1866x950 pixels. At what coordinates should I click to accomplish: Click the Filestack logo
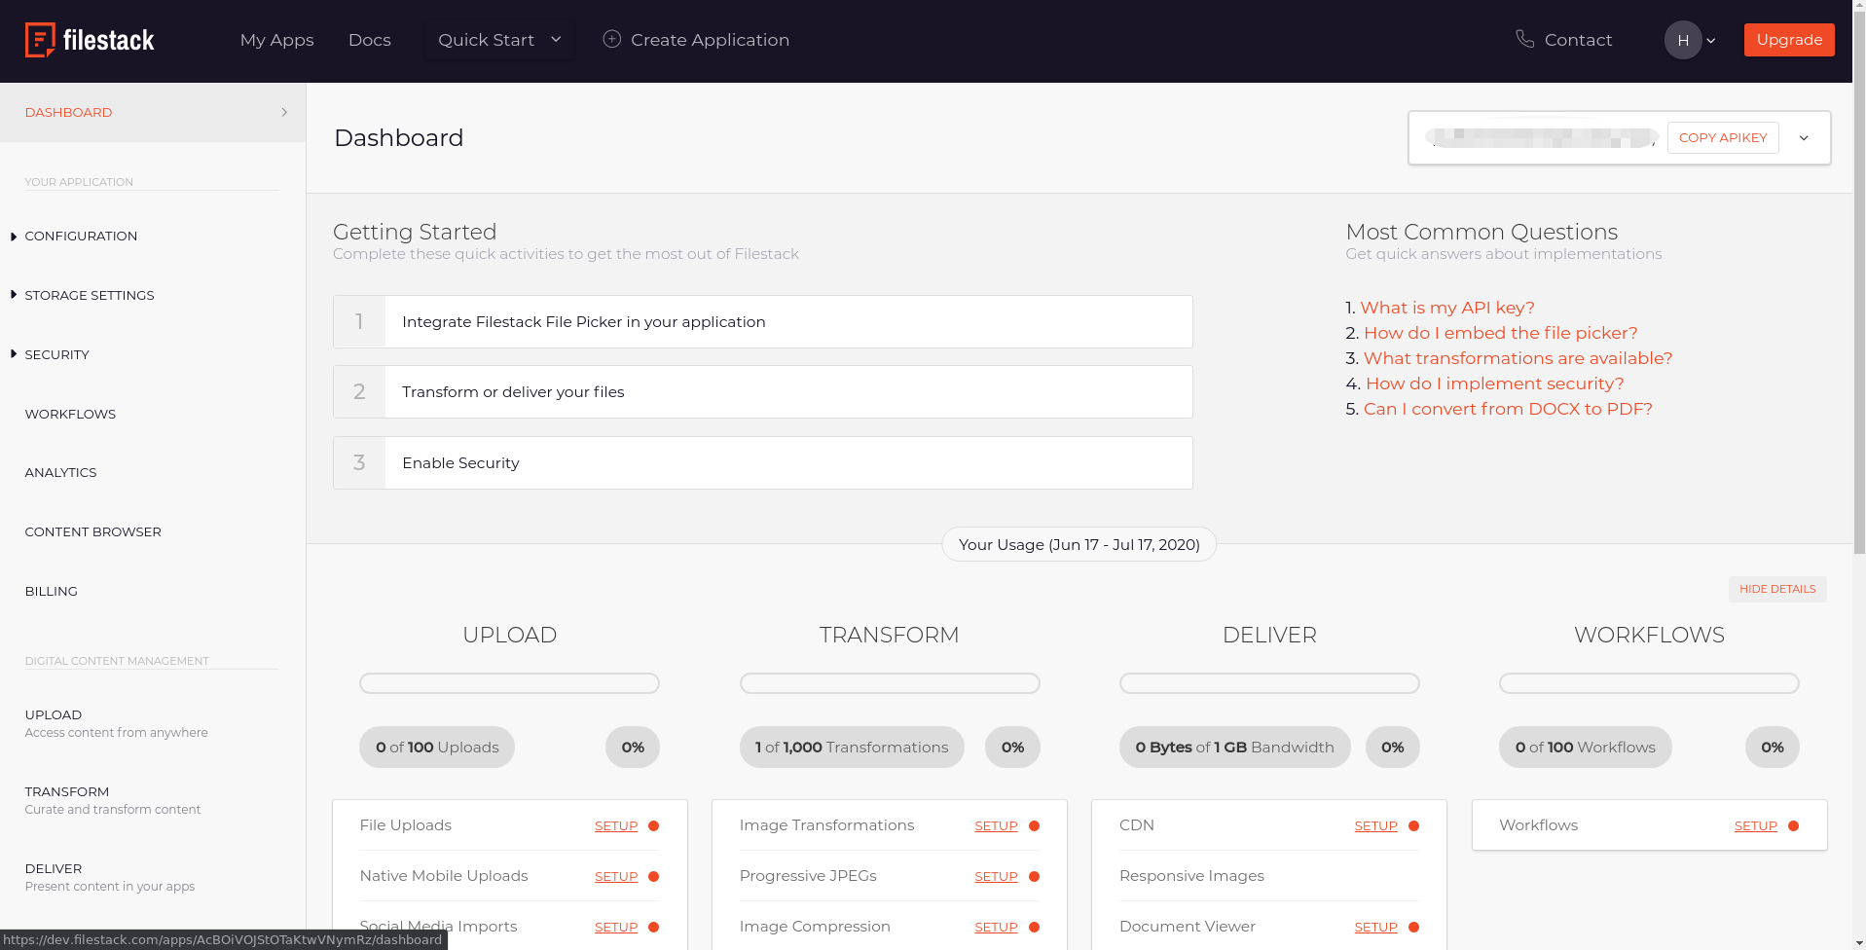click(x=90, y=40)
